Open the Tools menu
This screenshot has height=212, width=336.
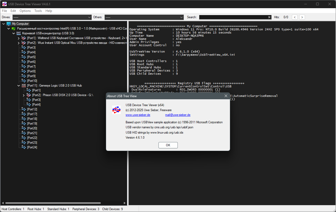click(38, 11)
